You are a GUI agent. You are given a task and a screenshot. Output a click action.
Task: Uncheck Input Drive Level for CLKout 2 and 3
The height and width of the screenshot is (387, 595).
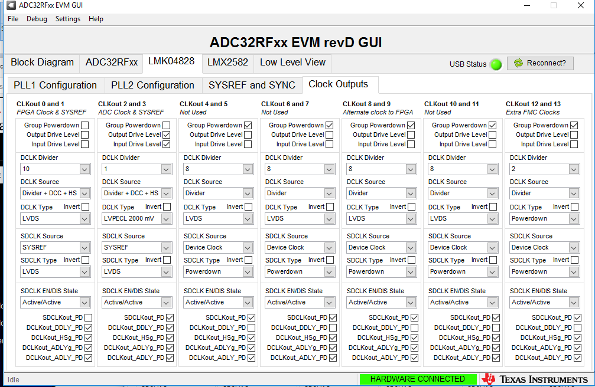point(166,144)
